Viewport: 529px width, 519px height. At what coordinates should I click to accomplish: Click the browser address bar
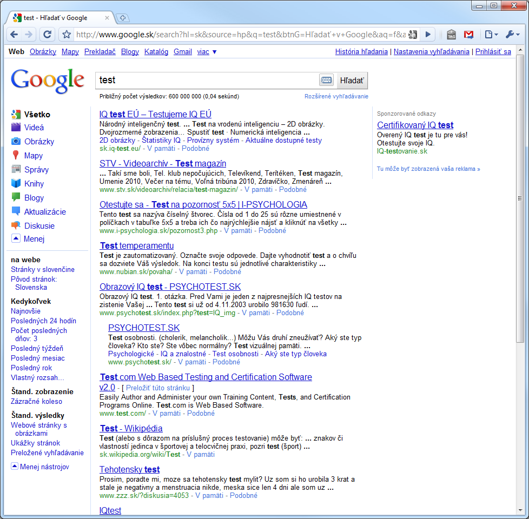point(241,35)
